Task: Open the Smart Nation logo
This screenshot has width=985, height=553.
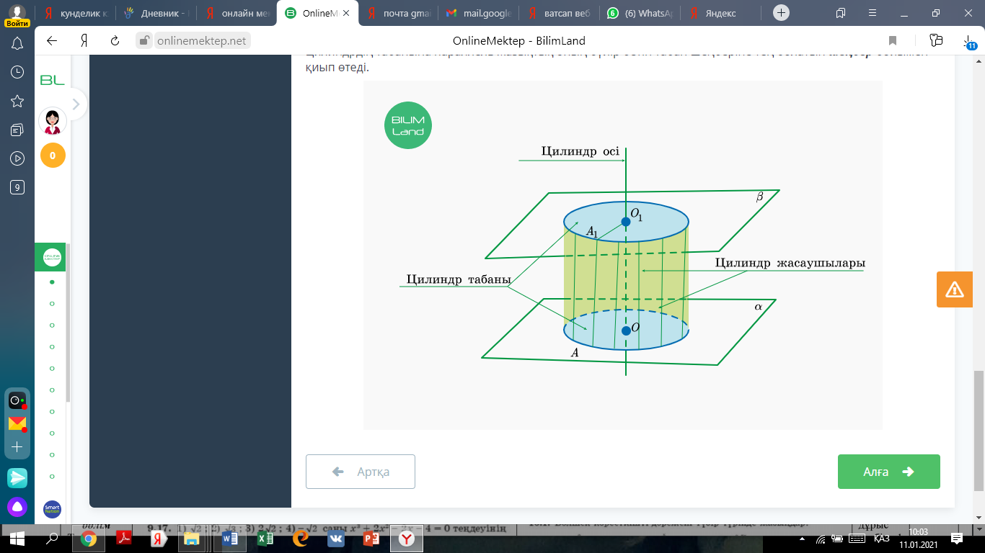Action: 53,509
